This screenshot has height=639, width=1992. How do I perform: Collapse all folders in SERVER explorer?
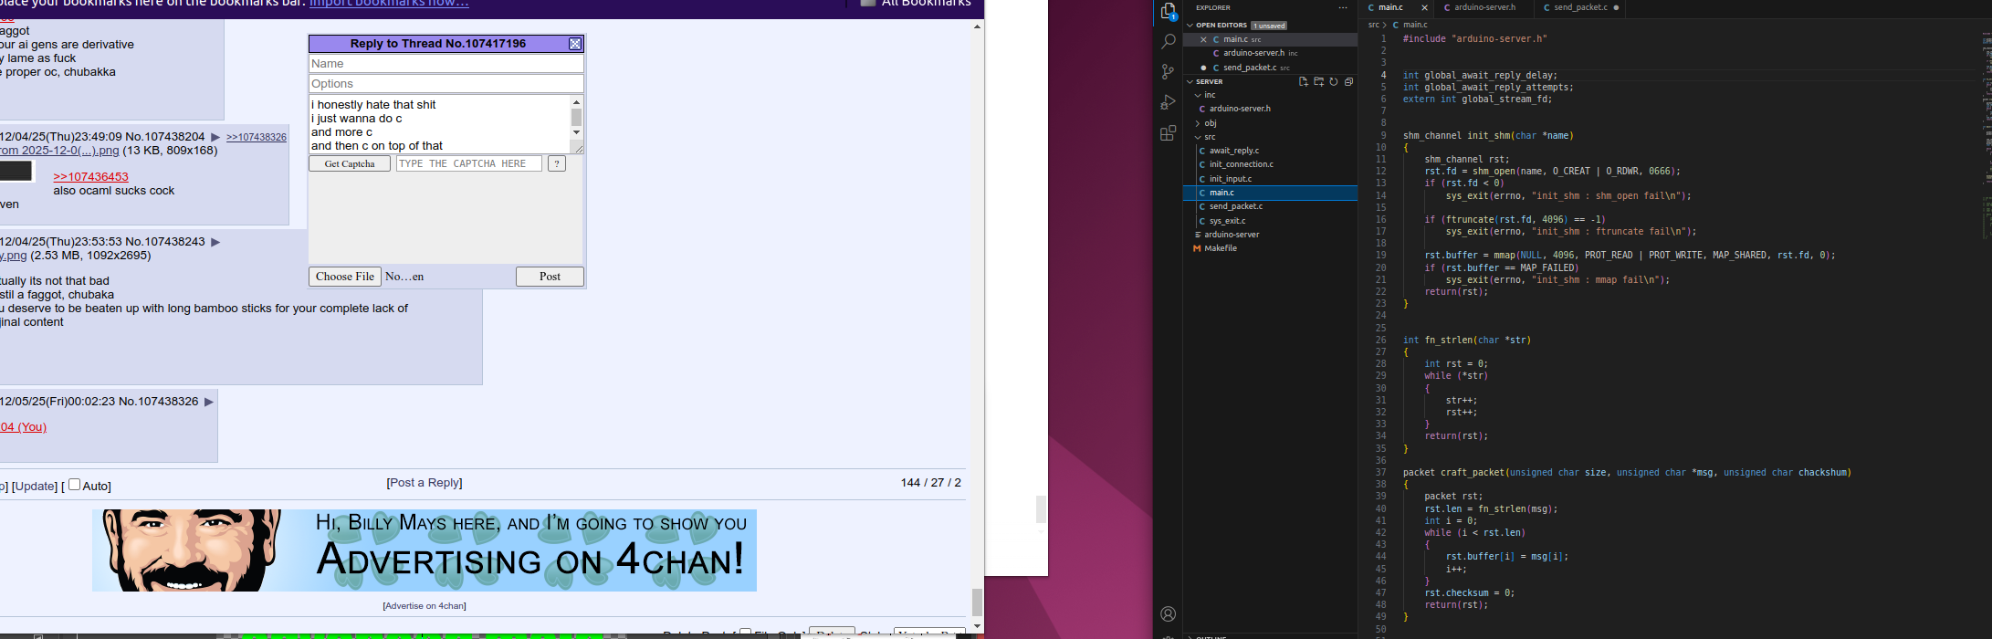tap(1348, 81)
